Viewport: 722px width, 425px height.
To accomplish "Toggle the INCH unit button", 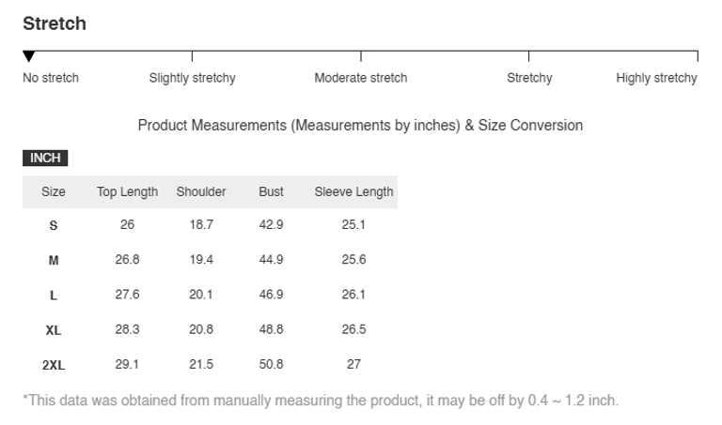I will (x=45, y=158).
